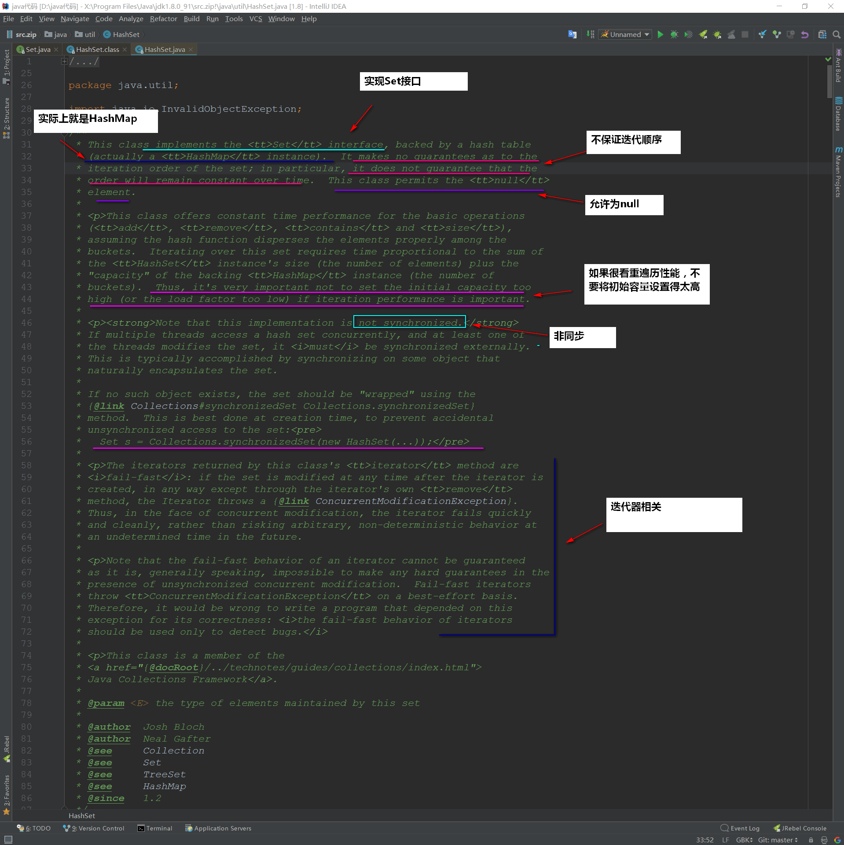Run the Unnamed configuration with green play icon
844x845 pixels.
point(660,34)
